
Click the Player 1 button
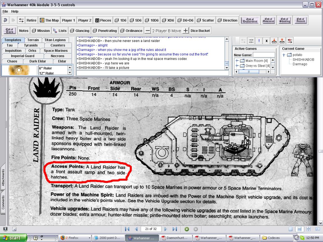coord(69,20)
